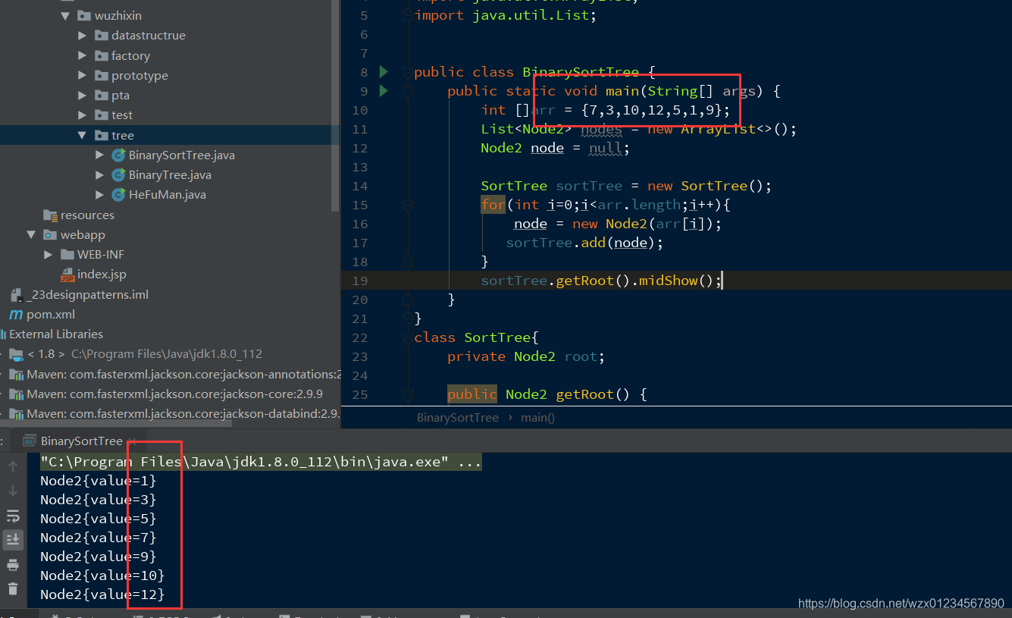Viewport: 1012px width, 618px height.
Task: Click the prototype folder icon
Action: [x=101, y=76]
